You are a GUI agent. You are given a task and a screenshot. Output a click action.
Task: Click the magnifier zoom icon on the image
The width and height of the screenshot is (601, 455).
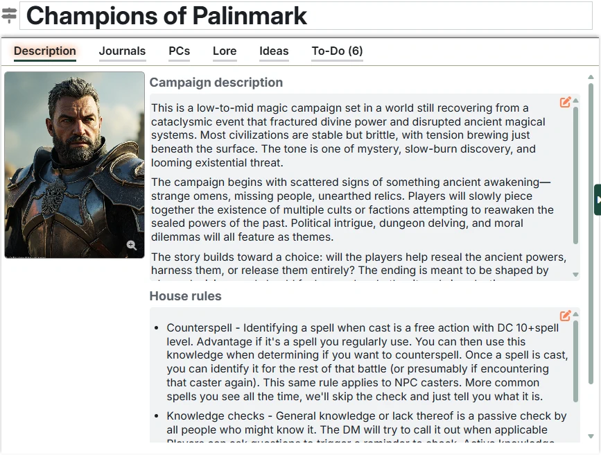tap(132, 246)
